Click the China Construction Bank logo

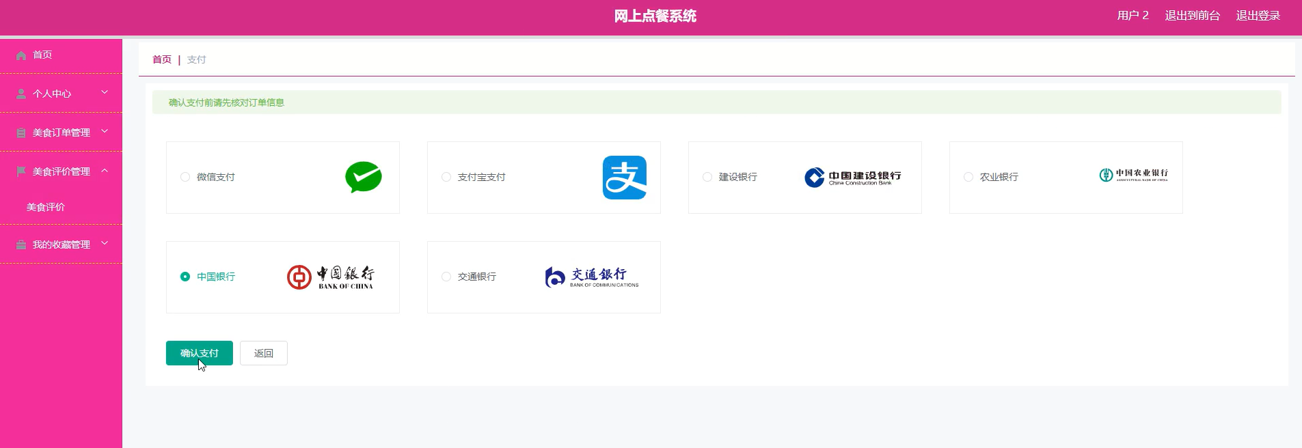[853, 178]
